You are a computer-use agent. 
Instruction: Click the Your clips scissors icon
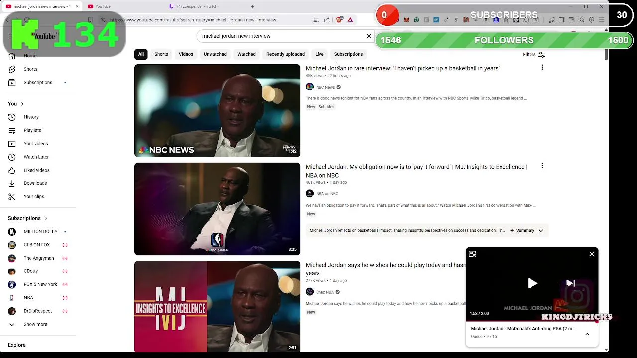coord(12,196)
